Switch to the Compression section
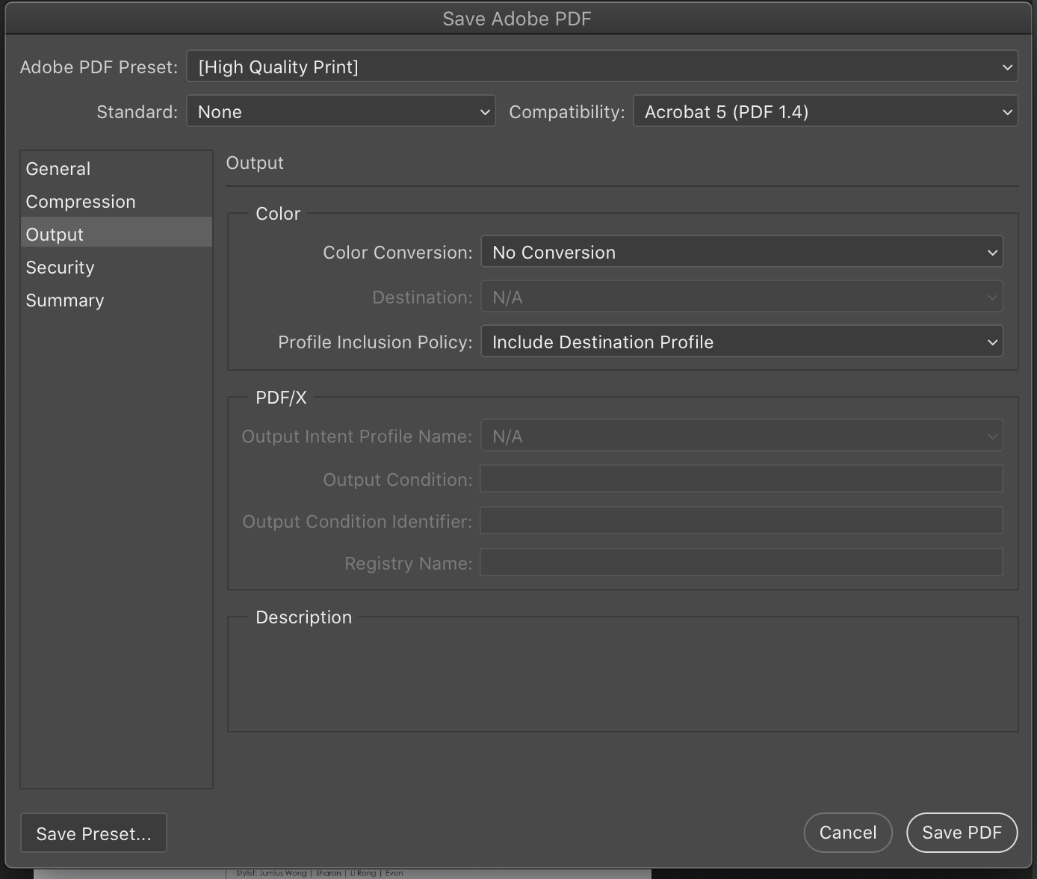Screen dimensions: 1037x879 (x=80, y=201)
